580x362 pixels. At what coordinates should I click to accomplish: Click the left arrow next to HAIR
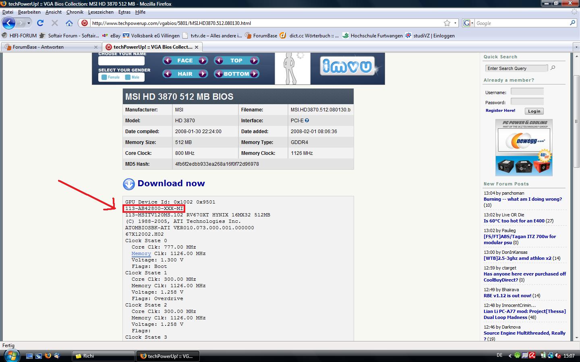pyautogui.click(x=168, y=74)
